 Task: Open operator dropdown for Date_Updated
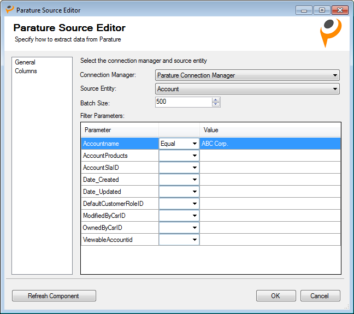pos(179,192)
